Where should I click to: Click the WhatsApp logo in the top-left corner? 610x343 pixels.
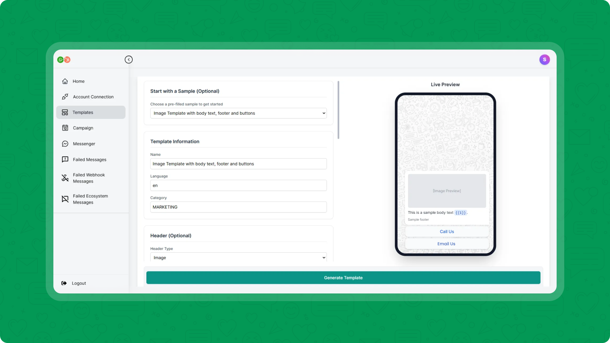tap(61, 59)
